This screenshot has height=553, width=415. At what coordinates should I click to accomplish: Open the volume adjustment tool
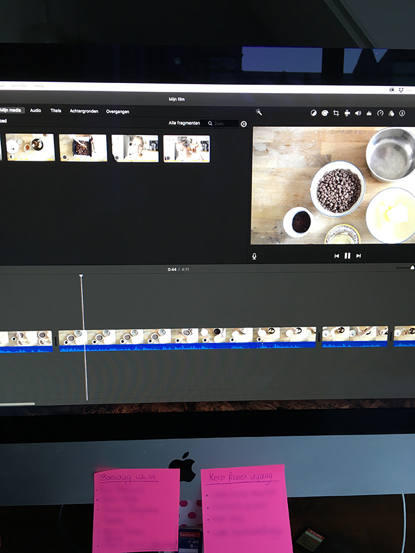(x=358, y=113)
